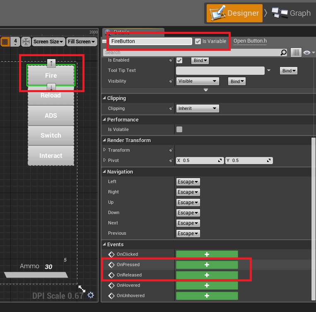Add an OnReleased event with plus button
This screenshot has height=312, width=316.
point(207,275)
